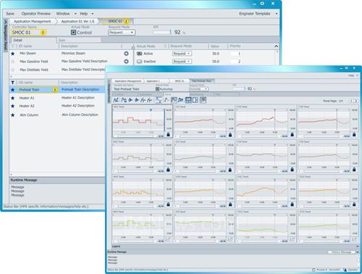Screen dimensions: 362x274
Task: Toggle the empty star for Max Gasoline Yield
Action: coord(13,62)
